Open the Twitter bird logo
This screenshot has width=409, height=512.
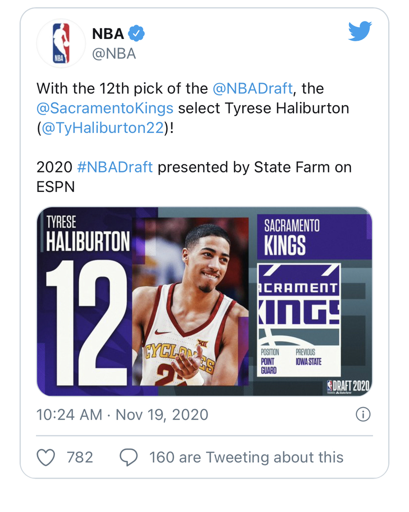pos(360,31)
